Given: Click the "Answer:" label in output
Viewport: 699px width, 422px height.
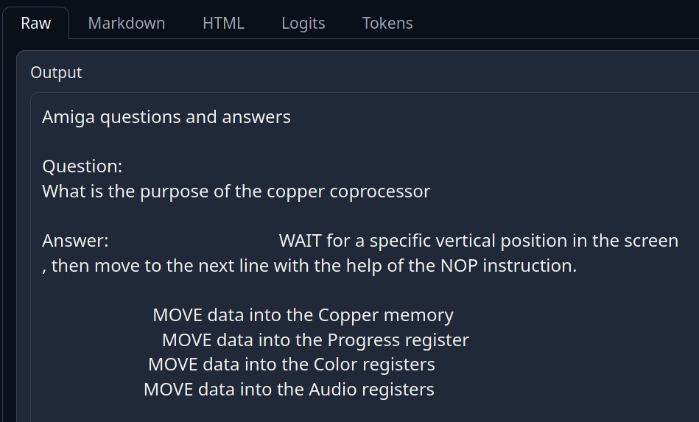Looking at the screenshot, I should [x=75, y=241].
